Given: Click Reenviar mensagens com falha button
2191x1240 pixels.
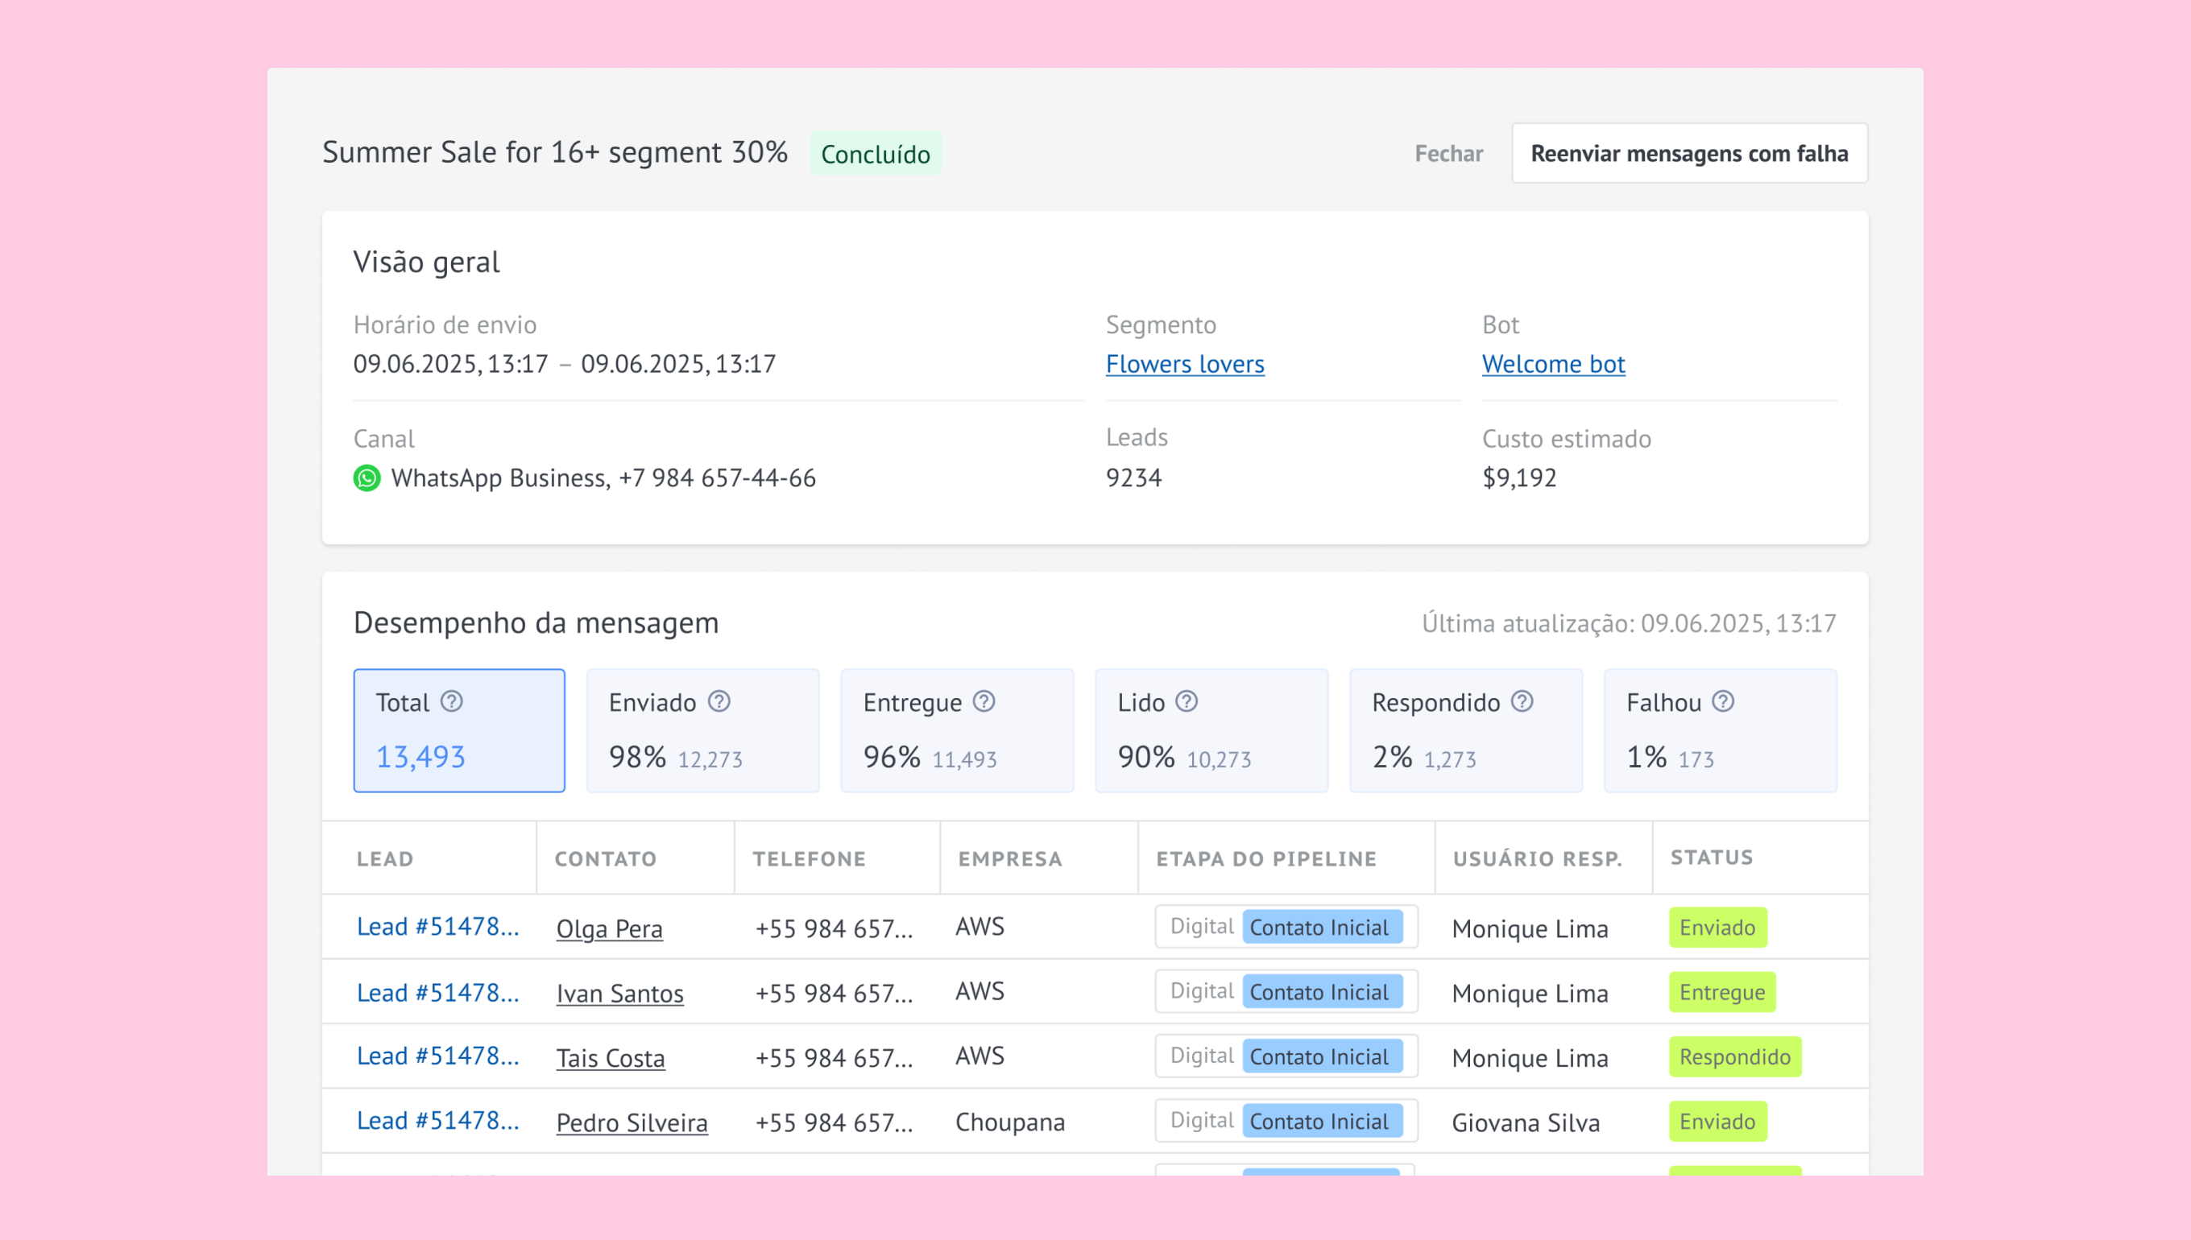Looking at the screenshot, I should [x=1690, y=153].
